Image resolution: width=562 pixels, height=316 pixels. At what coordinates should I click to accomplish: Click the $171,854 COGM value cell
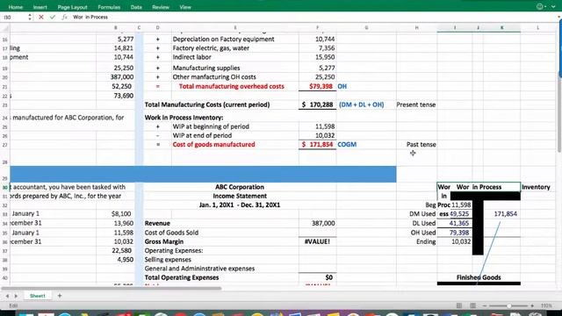coord(318,144)
